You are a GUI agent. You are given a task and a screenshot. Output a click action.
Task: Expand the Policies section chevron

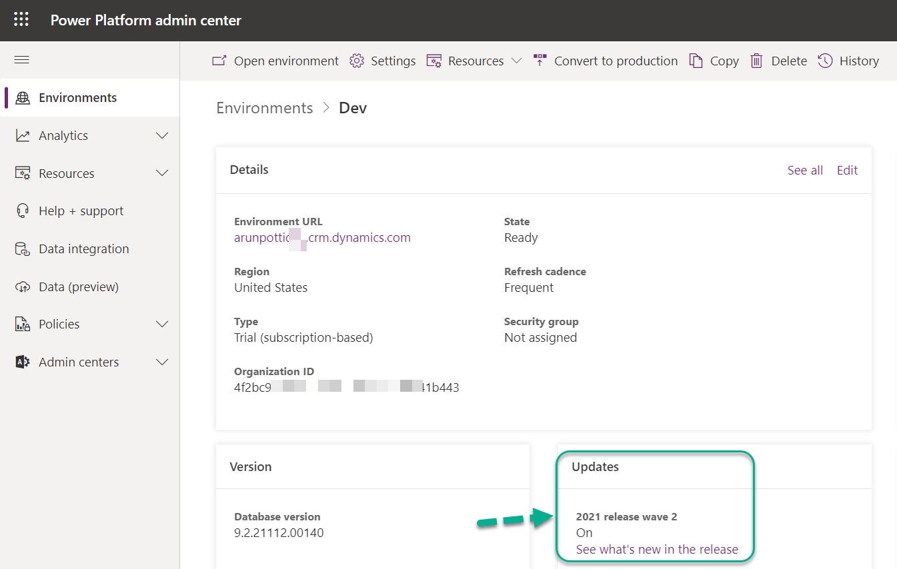click(x=162, y=324)
